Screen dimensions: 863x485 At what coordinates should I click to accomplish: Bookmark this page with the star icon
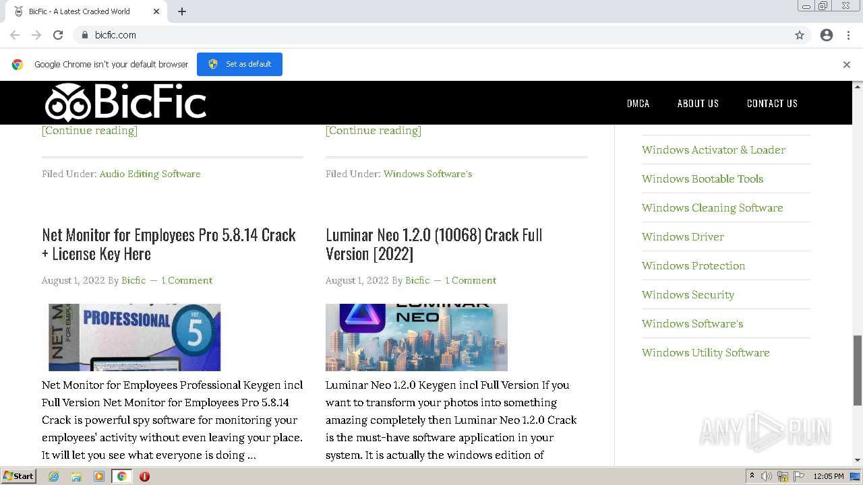(800, 35)
